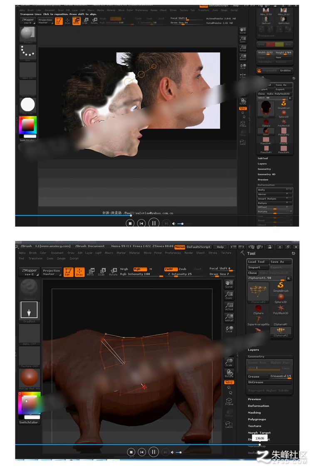Pause lower video using pause button
Viewport: 312px width, 468px height.
pos(154,452)
